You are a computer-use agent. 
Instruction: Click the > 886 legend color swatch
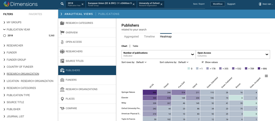click(x=259, y=69)
